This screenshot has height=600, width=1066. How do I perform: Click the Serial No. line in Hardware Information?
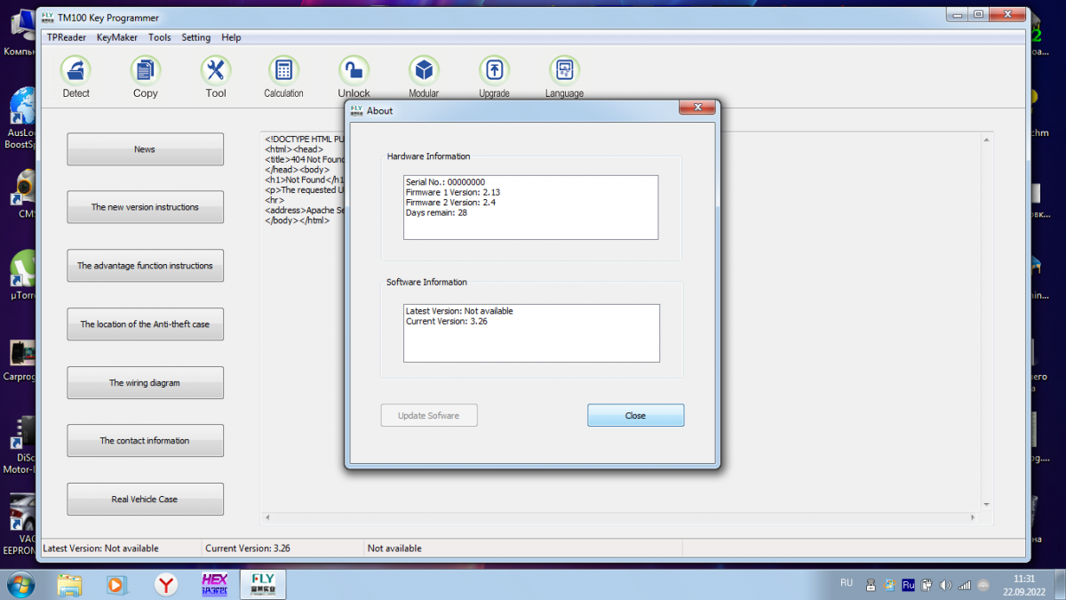[x=445, y=182]
